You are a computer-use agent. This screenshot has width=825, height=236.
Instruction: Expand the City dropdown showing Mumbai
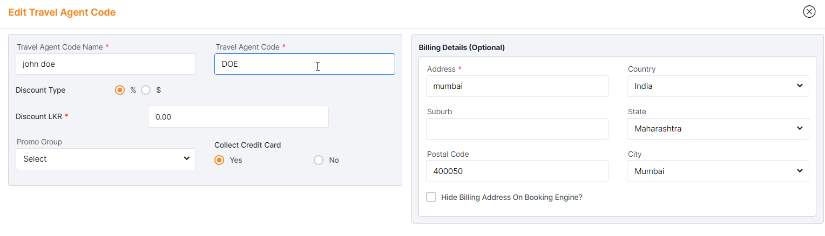coord(718,171)
